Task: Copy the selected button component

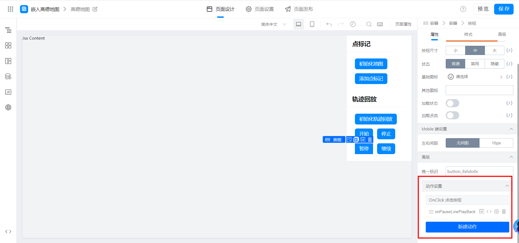Action: click(x=356, y=140)
